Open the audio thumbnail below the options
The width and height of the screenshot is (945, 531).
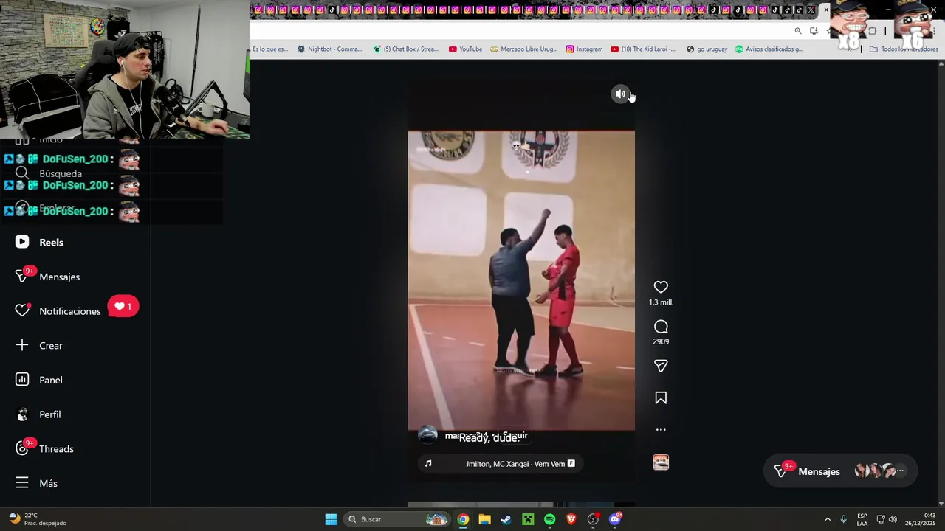(661, 462)
